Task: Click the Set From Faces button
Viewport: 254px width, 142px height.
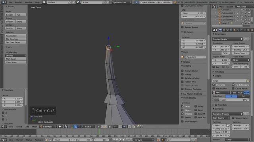Action: (15, 42)
